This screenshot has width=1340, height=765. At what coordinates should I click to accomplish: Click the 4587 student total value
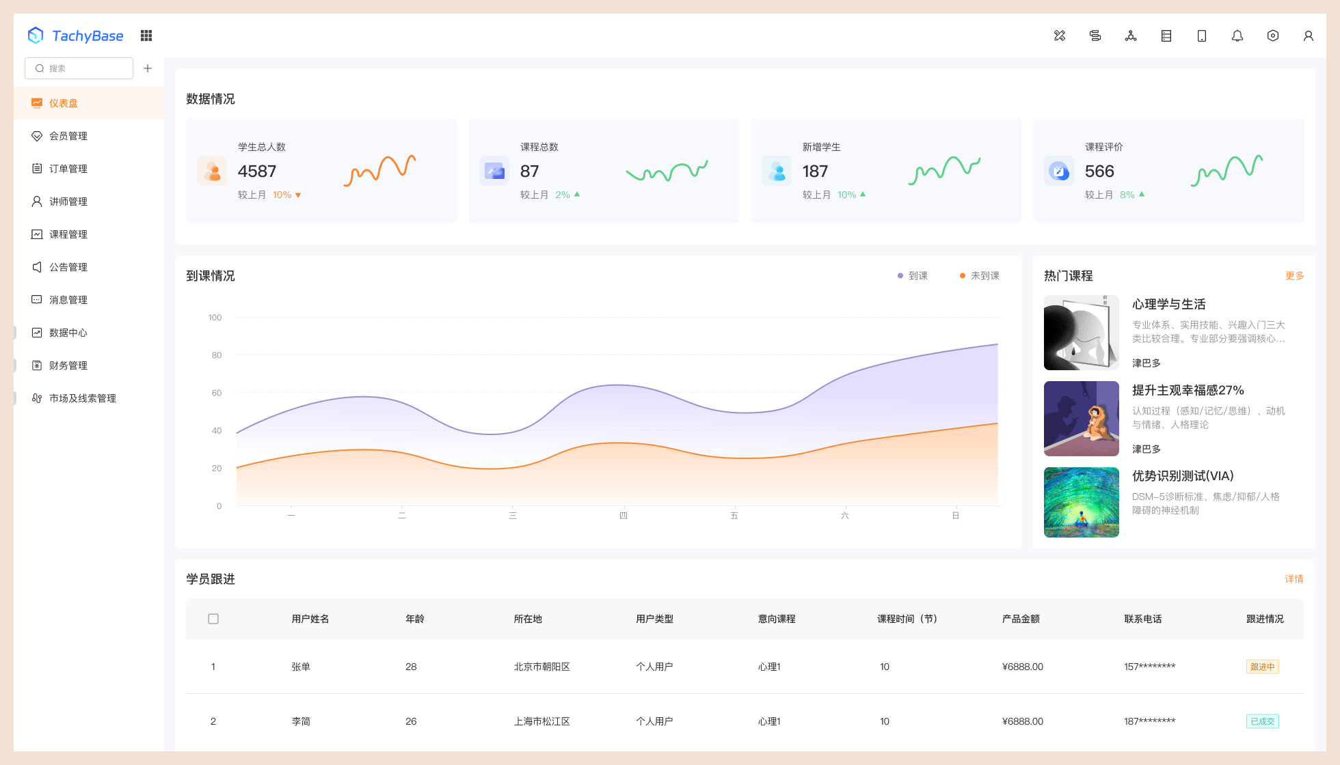tap(257, 171)
